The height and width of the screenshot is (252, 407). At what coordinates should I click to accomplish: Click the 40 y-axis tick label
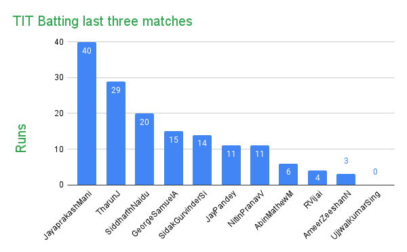coord(59,42)
